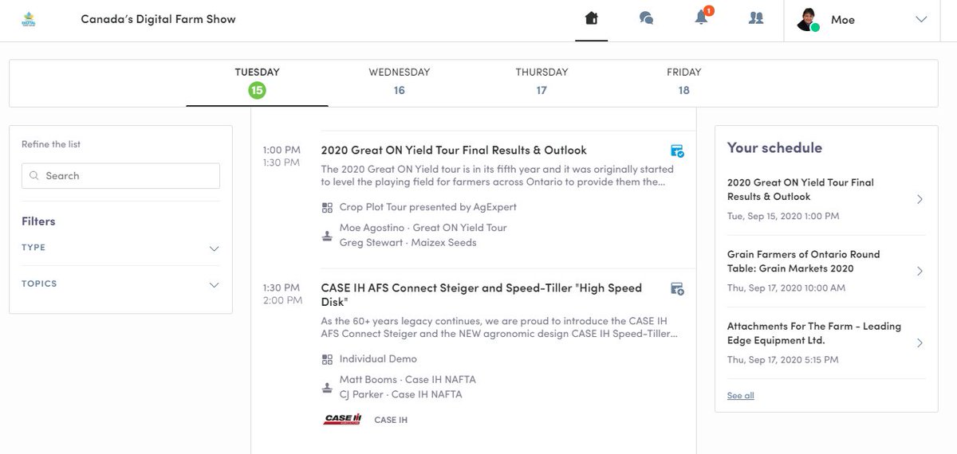This screenshot has height=454, width=957.
Task: Click the Canada's Digital Farm Show title
Action: pos(158,19)
